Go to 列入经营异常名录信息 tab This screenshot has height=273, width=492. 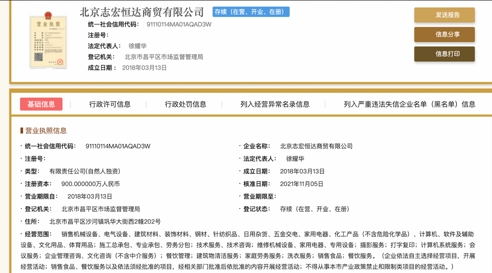click(x=275, y=104)
